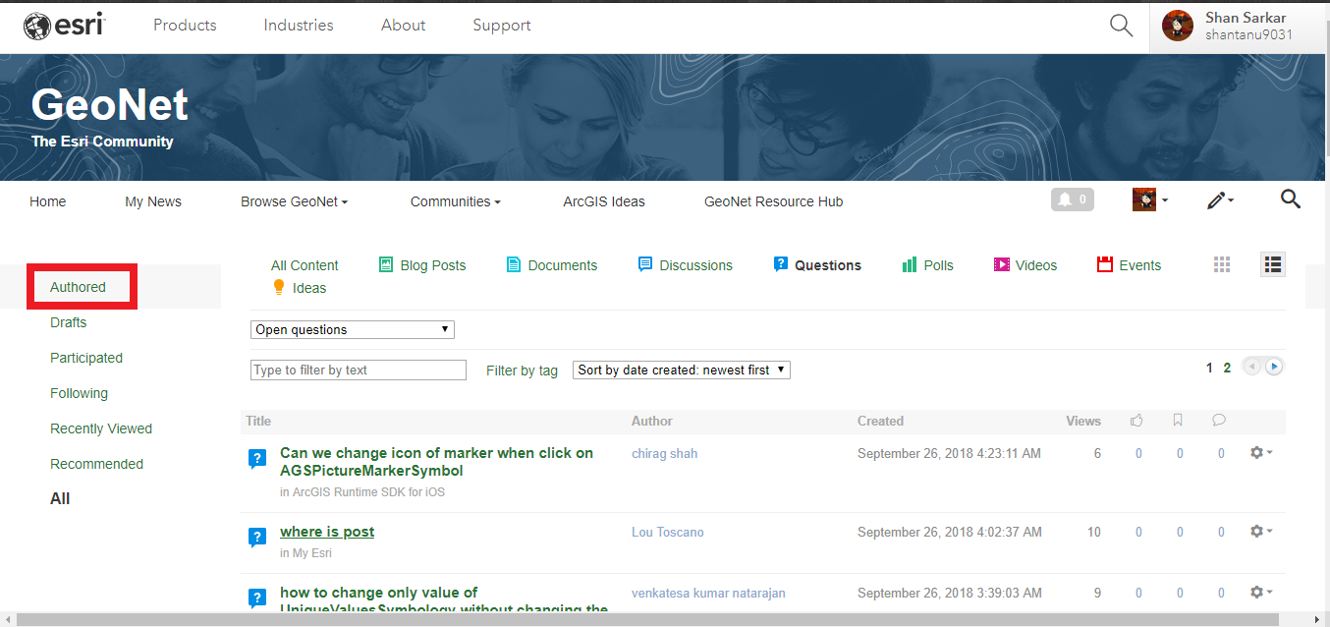Open ArcGIS Ideas
Screen dimensions: 1330x627
click(x=604, y=201)
